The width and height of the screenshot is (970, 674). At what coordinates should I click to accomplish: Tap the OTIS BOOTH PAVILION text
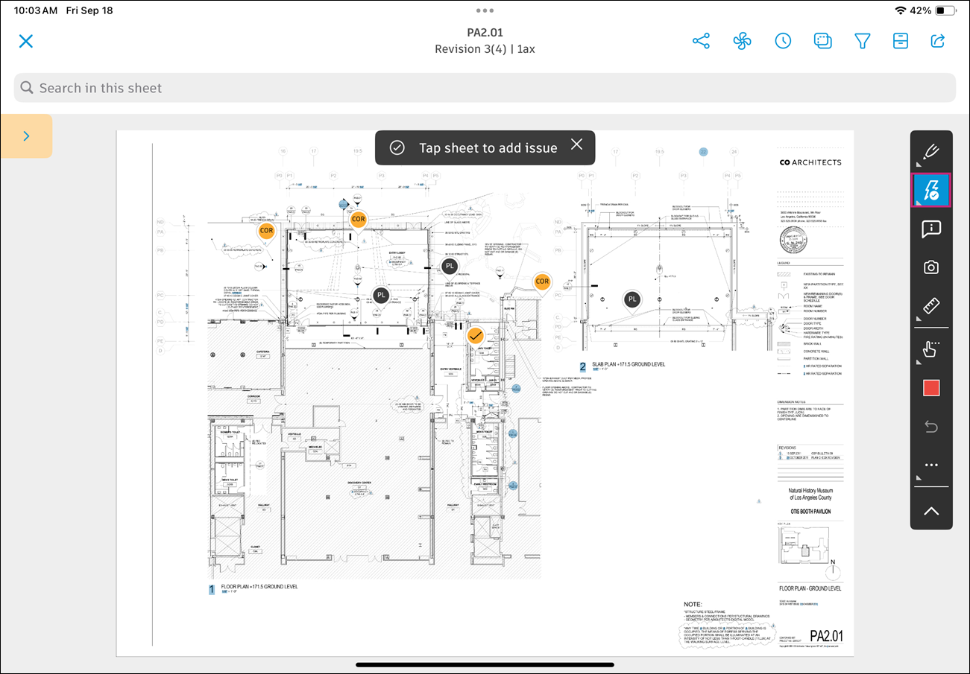(810, 512)
